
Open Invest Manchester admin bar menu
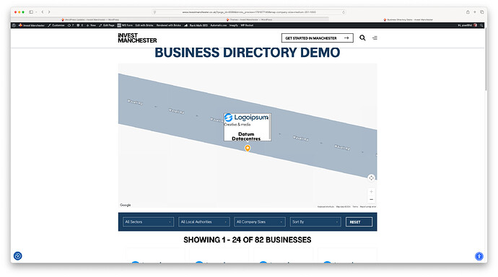[32, 25]
